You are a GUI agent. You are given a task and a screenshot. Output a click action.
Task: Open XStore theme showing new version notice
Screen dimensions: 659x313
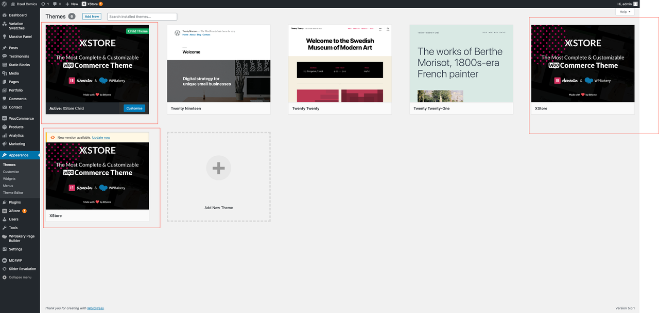97,176
